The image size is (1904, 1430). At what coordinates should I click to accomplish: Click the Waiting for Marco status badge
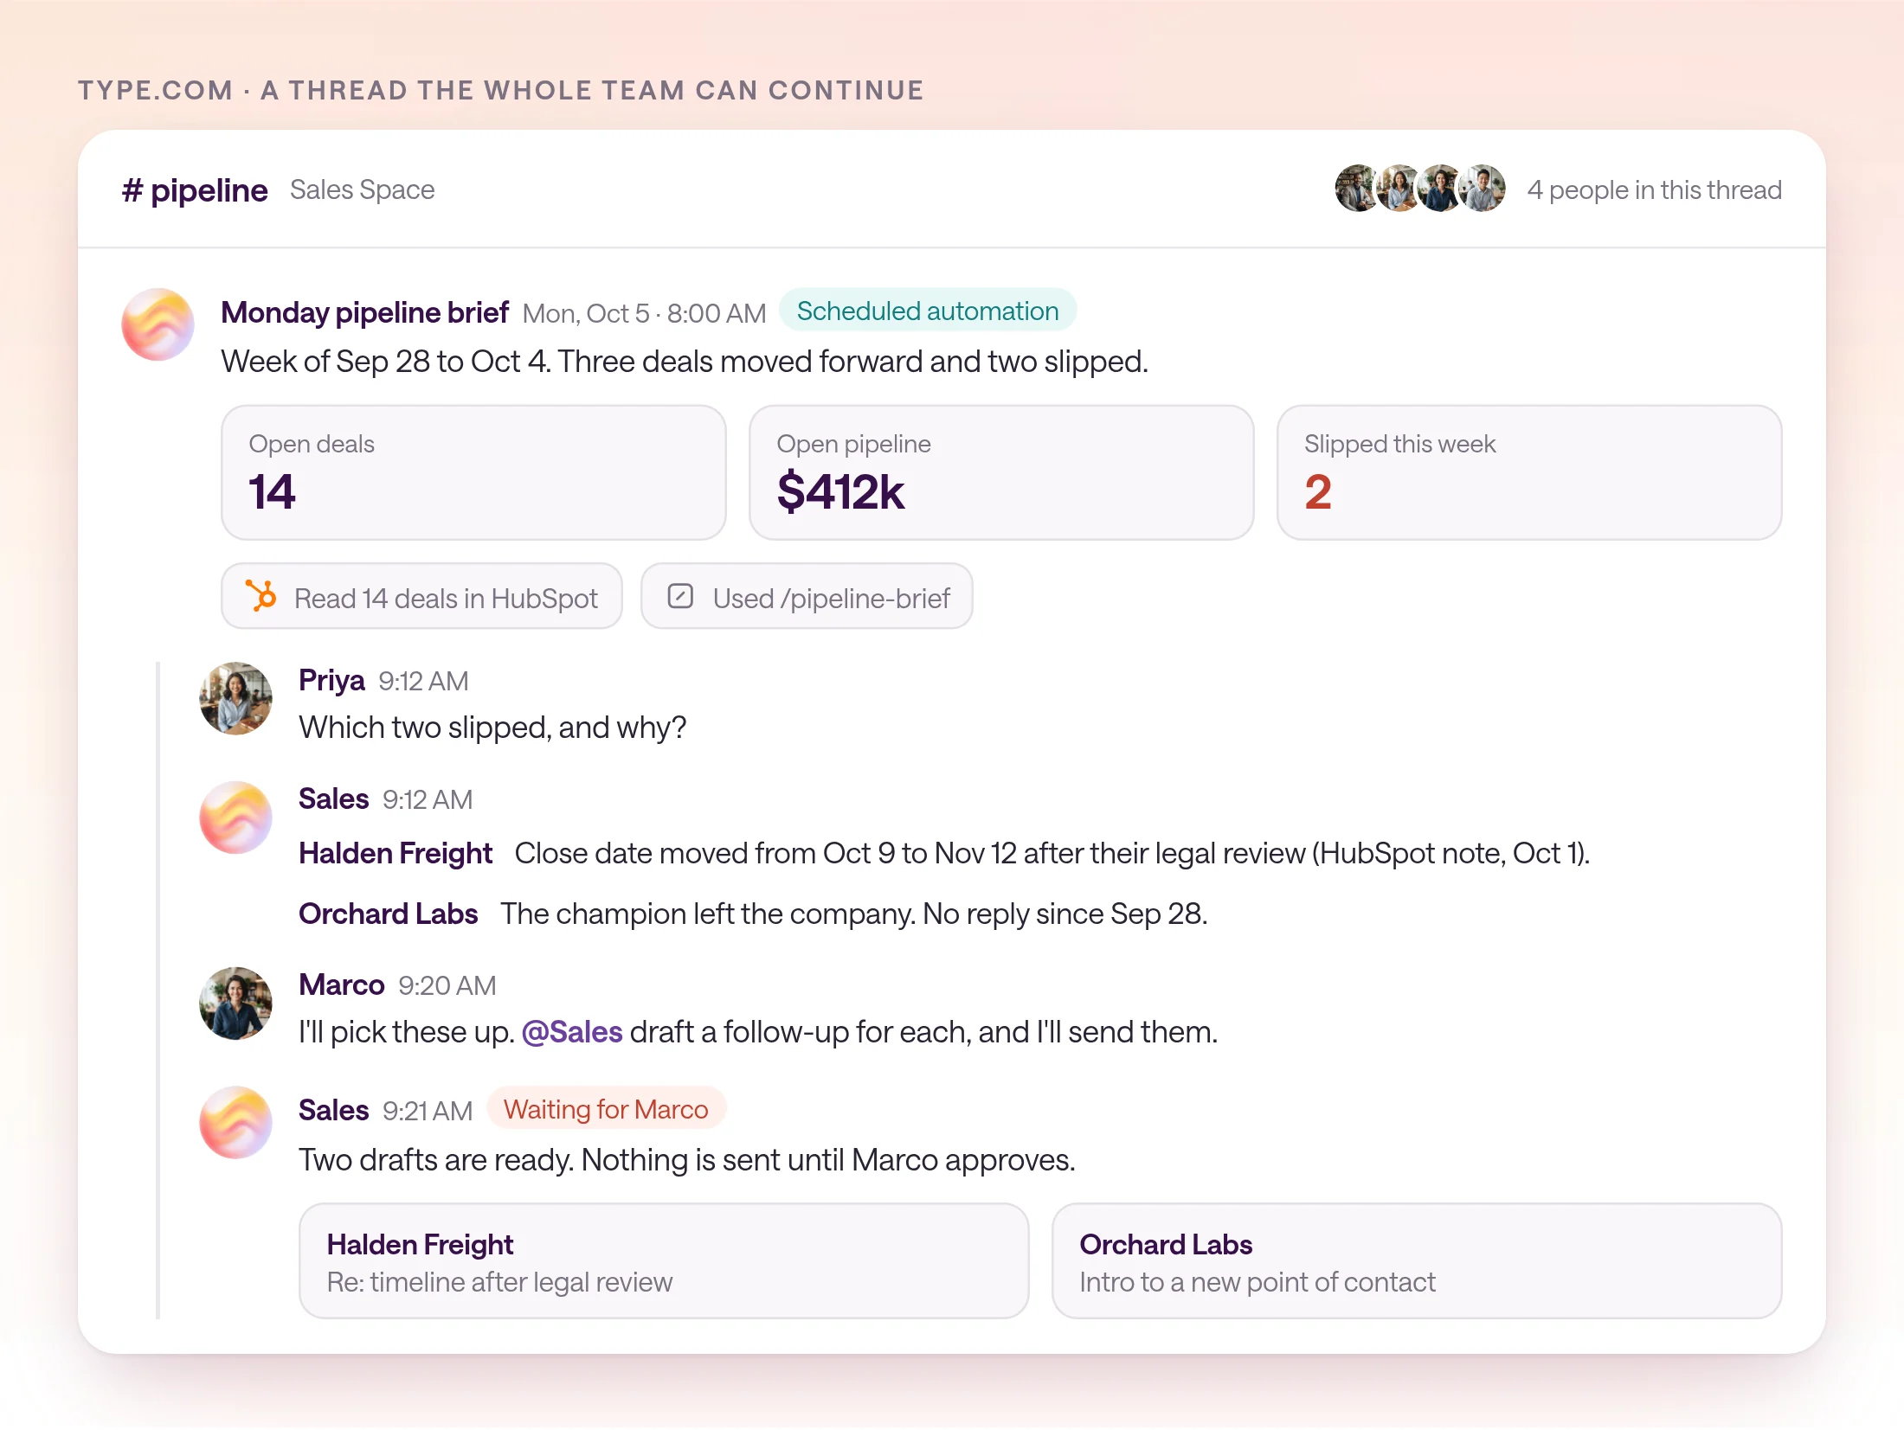click(606, 1109)
